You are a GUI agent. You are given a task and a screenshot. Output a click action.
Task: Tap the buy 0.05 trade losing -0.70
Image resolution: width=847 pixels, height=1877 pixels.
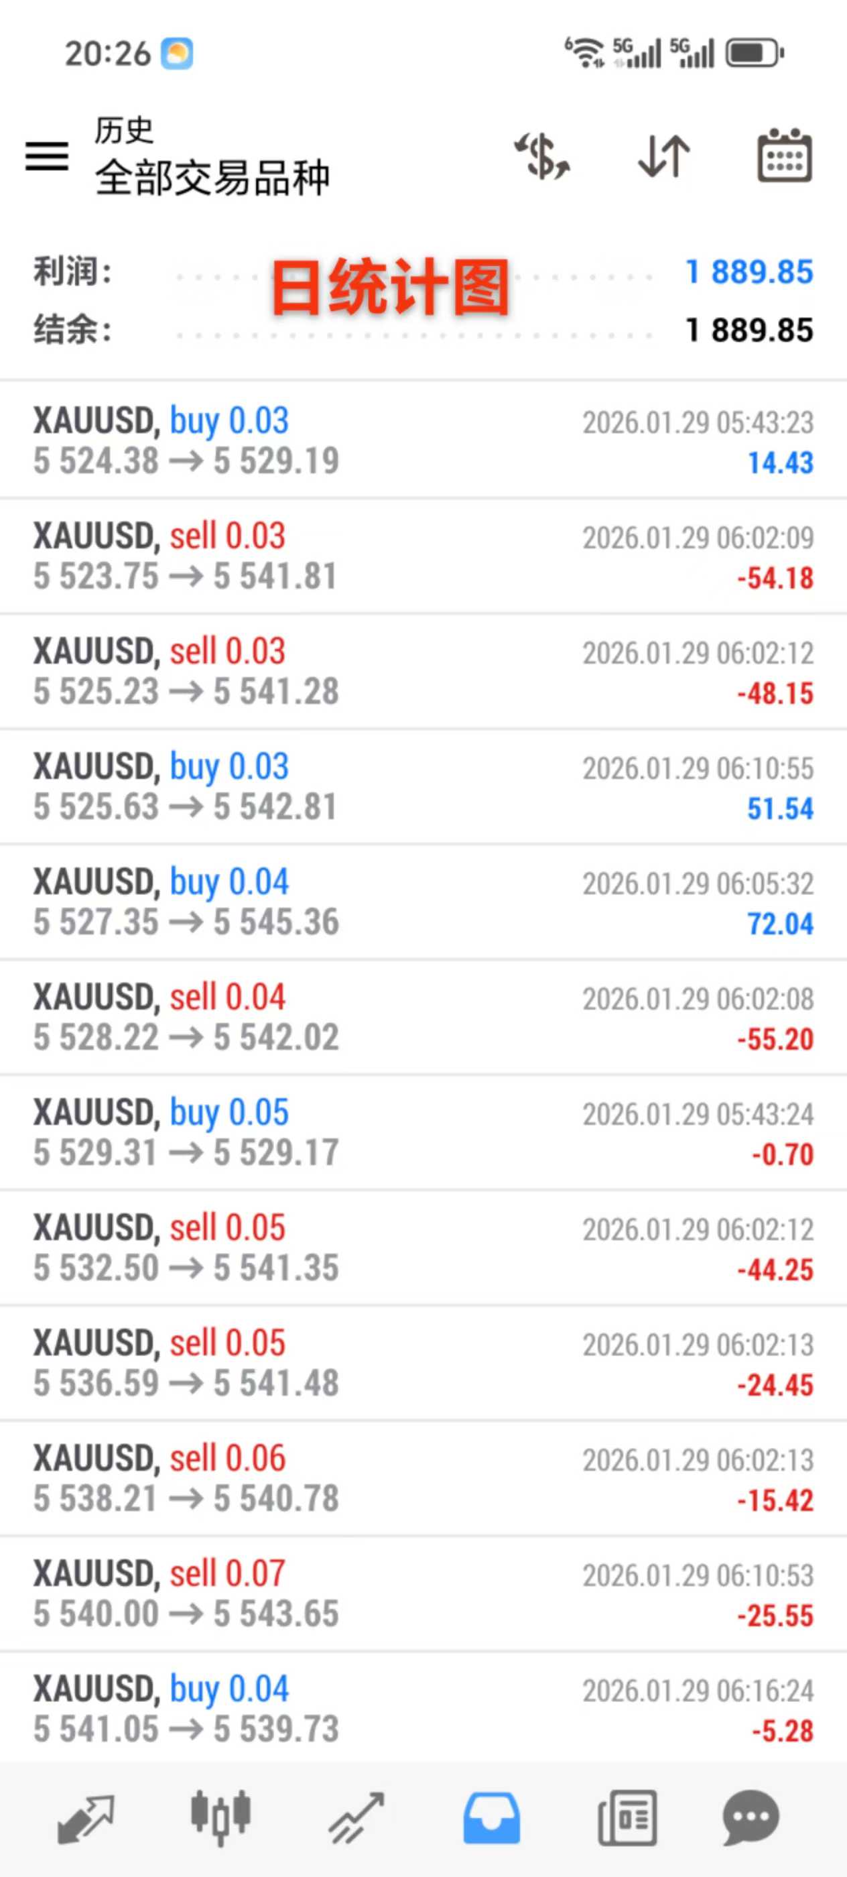click(x=423, y=1132)
